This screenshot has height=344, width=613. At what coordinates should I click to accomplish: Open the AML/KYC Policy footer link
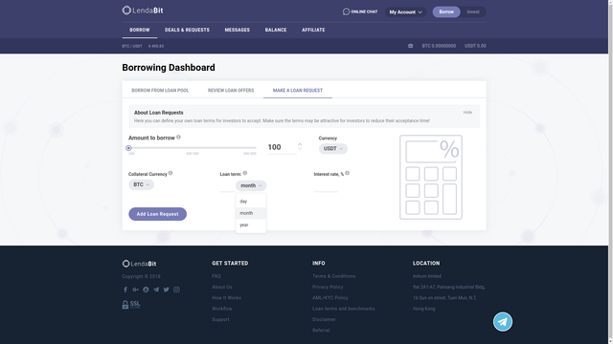[x=329, y=298]
